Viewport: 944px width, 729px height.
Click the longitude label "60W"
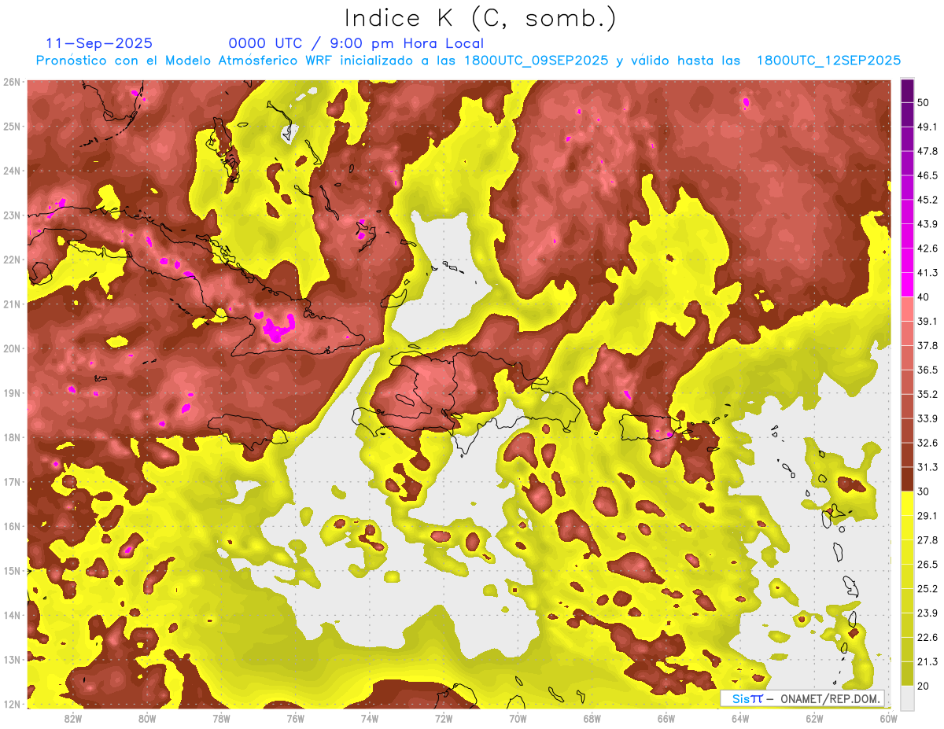click(888, 718)
